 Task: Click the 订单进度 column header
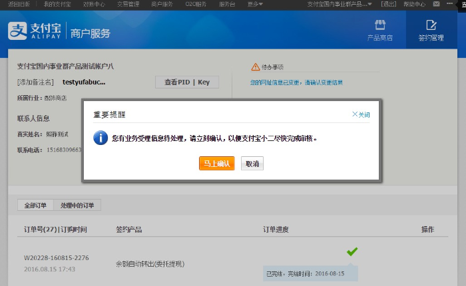[276, 229]
